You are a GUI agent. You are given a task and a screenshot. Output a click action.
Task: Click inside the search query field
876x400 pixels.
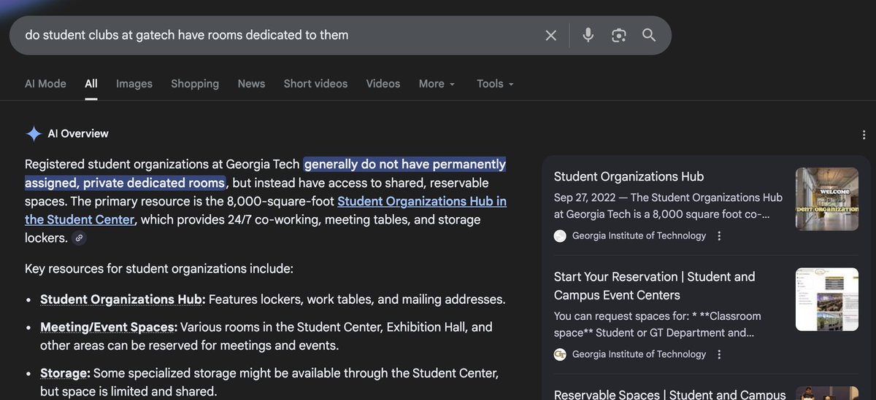pyautogui.click(x=277, y=35)
